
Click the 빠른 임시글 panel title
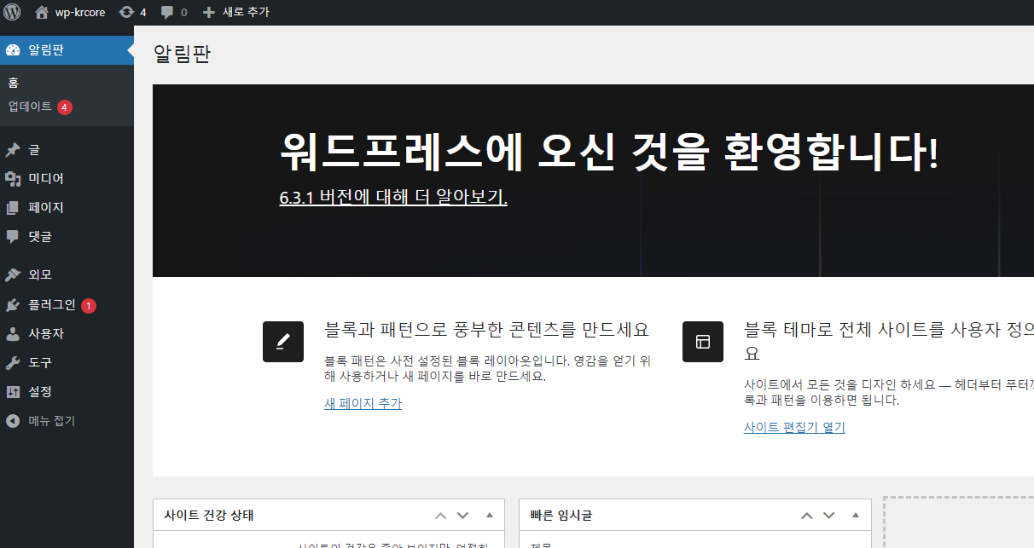[x=561, y=516]
